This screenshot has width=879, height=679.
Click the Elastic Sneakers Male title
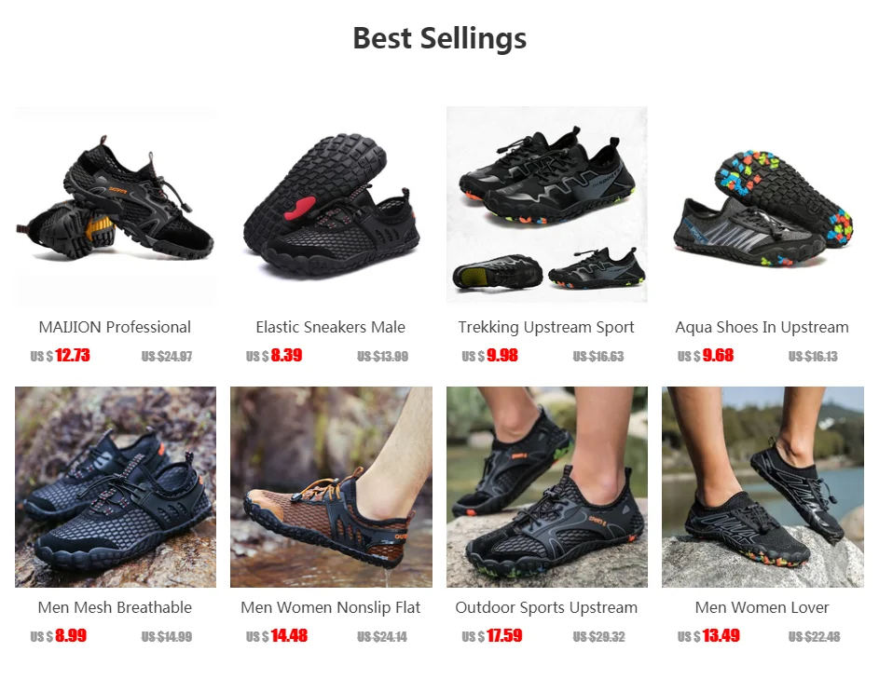point(331,327)
